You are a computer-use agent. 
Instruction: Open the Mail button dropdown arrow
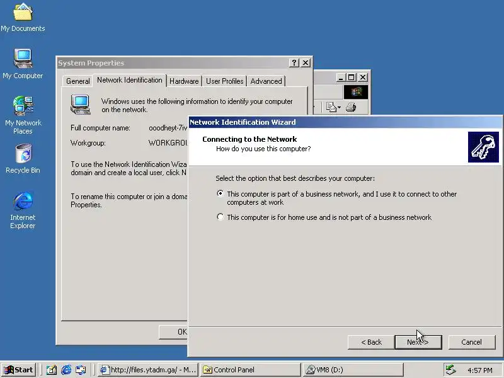(339, 107)
